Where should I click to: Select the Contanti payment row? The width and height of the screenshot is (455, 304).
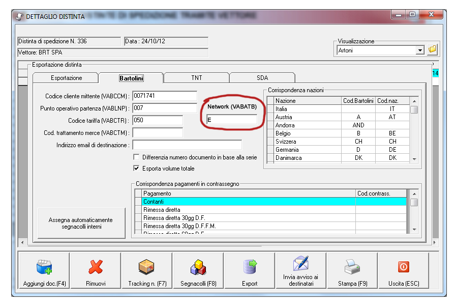click(271, 202)
